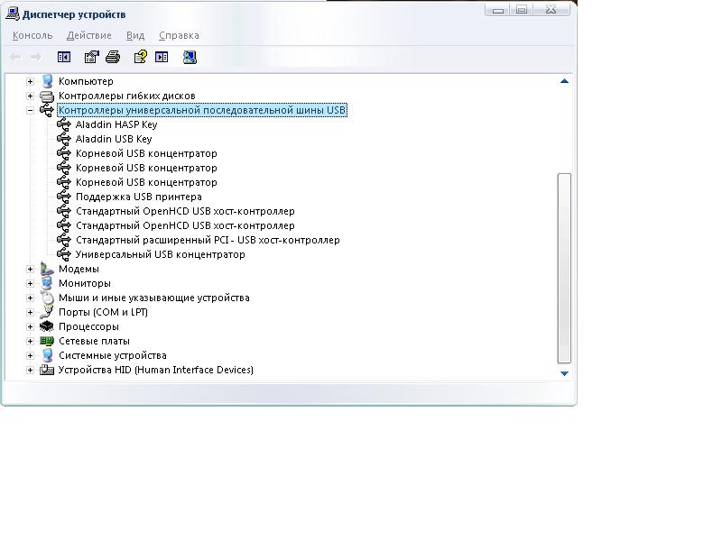Image resolution: width=722 pixels, height=550 pixels.
Task: Click the scrollbar down arrow
Action: pyautogui.click(x=564, y=373)
